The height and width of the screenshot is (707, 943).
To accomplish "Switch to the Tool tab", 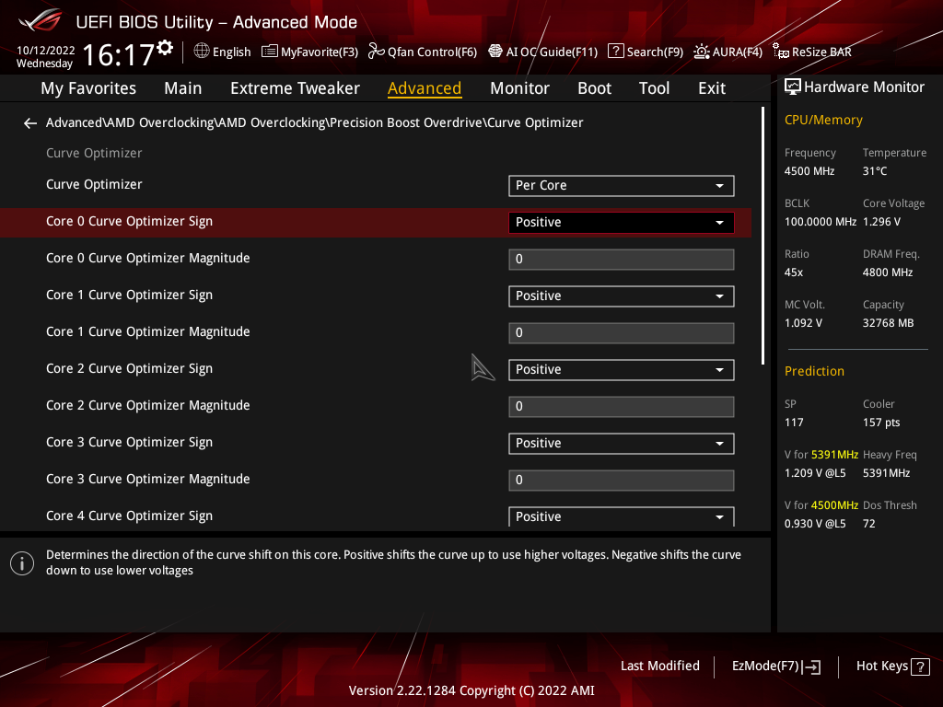I will coord(654,88).
